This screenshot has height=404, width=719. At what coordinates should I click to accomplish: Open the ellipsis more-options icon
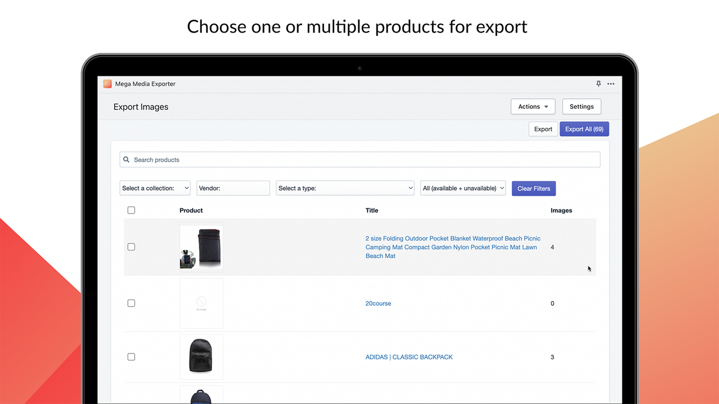[x=611, y=84]
